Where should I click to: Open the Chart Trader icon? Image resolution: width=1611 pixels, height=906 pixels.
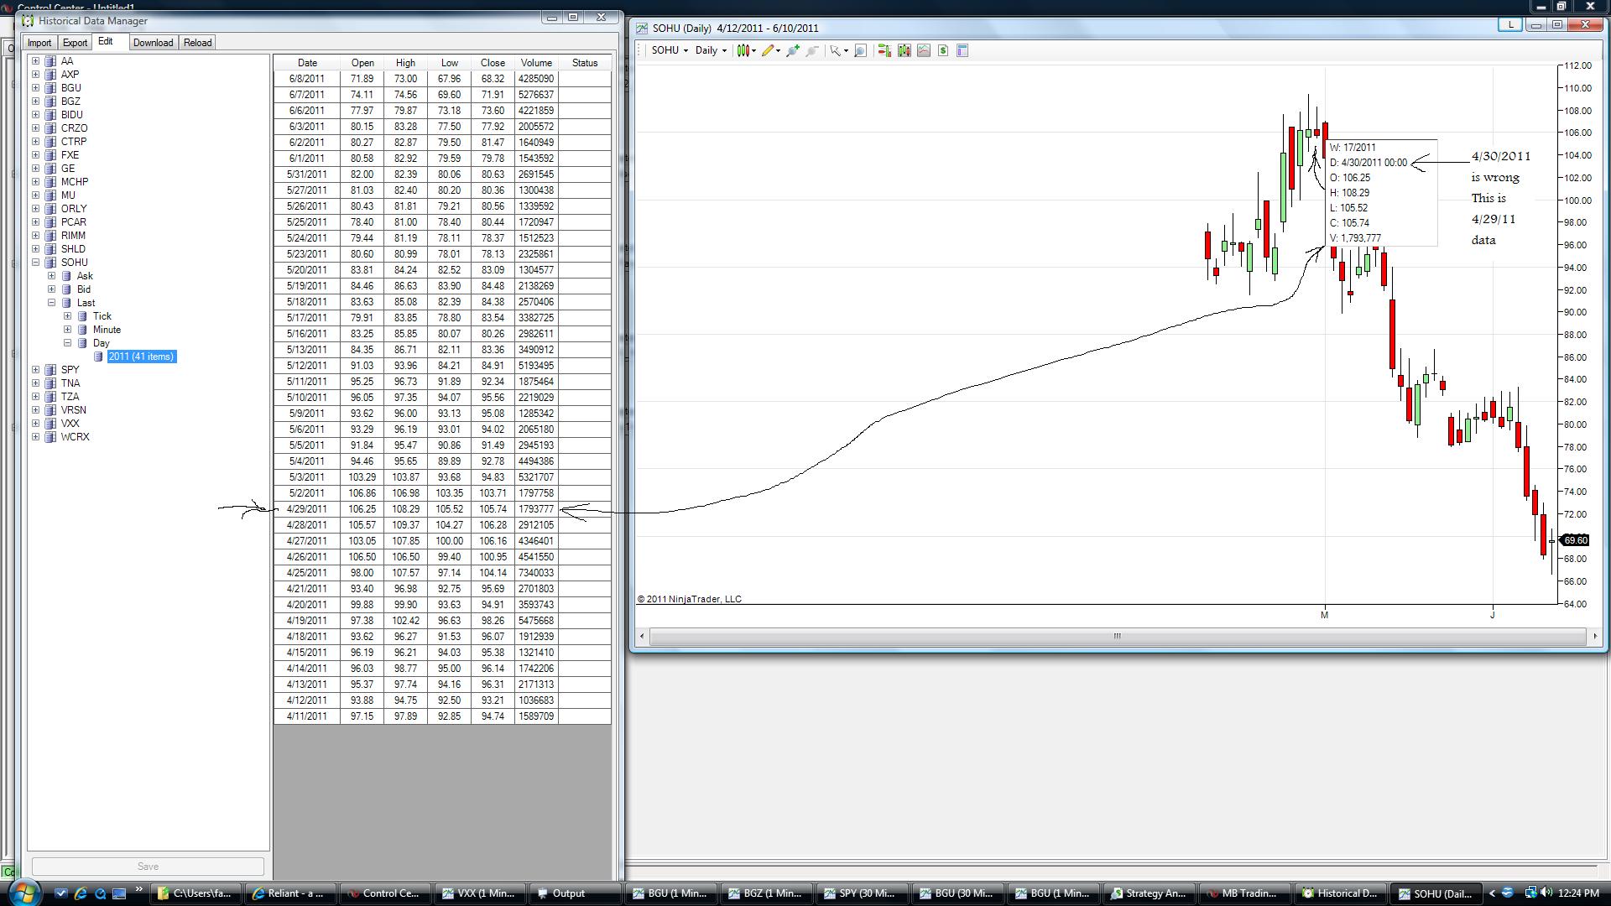point(884,50)
